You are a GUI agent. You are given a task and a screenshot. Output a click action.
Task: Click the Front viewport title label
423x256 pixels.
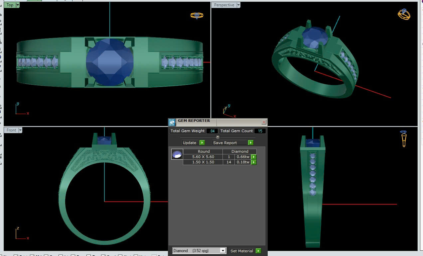pyautogui.click(x=11, y=130)
